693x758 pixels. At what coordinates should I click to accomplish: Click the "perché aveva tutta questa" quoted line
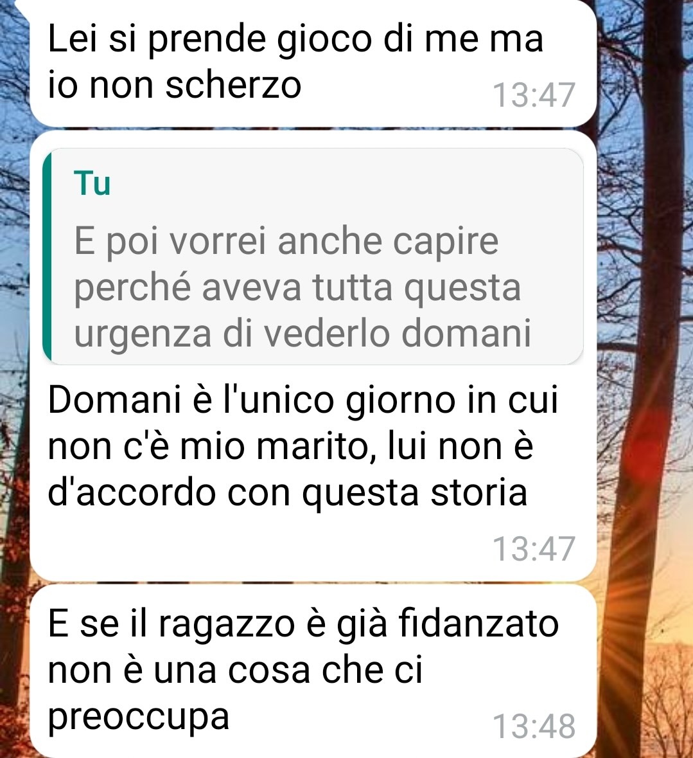(x=297, y=287)
